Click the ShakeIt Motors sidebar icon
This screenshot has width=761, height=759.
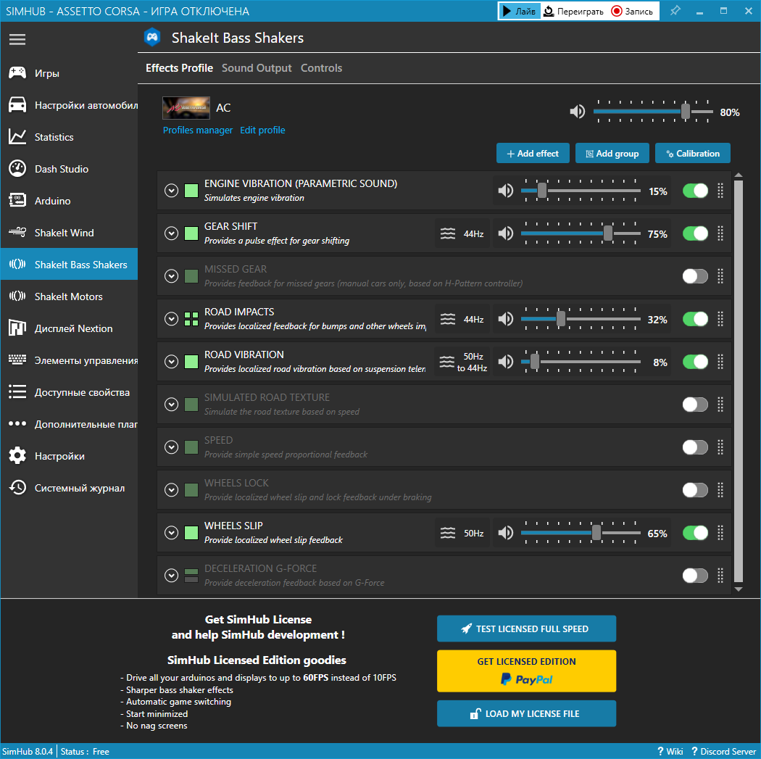coord(17,296)
